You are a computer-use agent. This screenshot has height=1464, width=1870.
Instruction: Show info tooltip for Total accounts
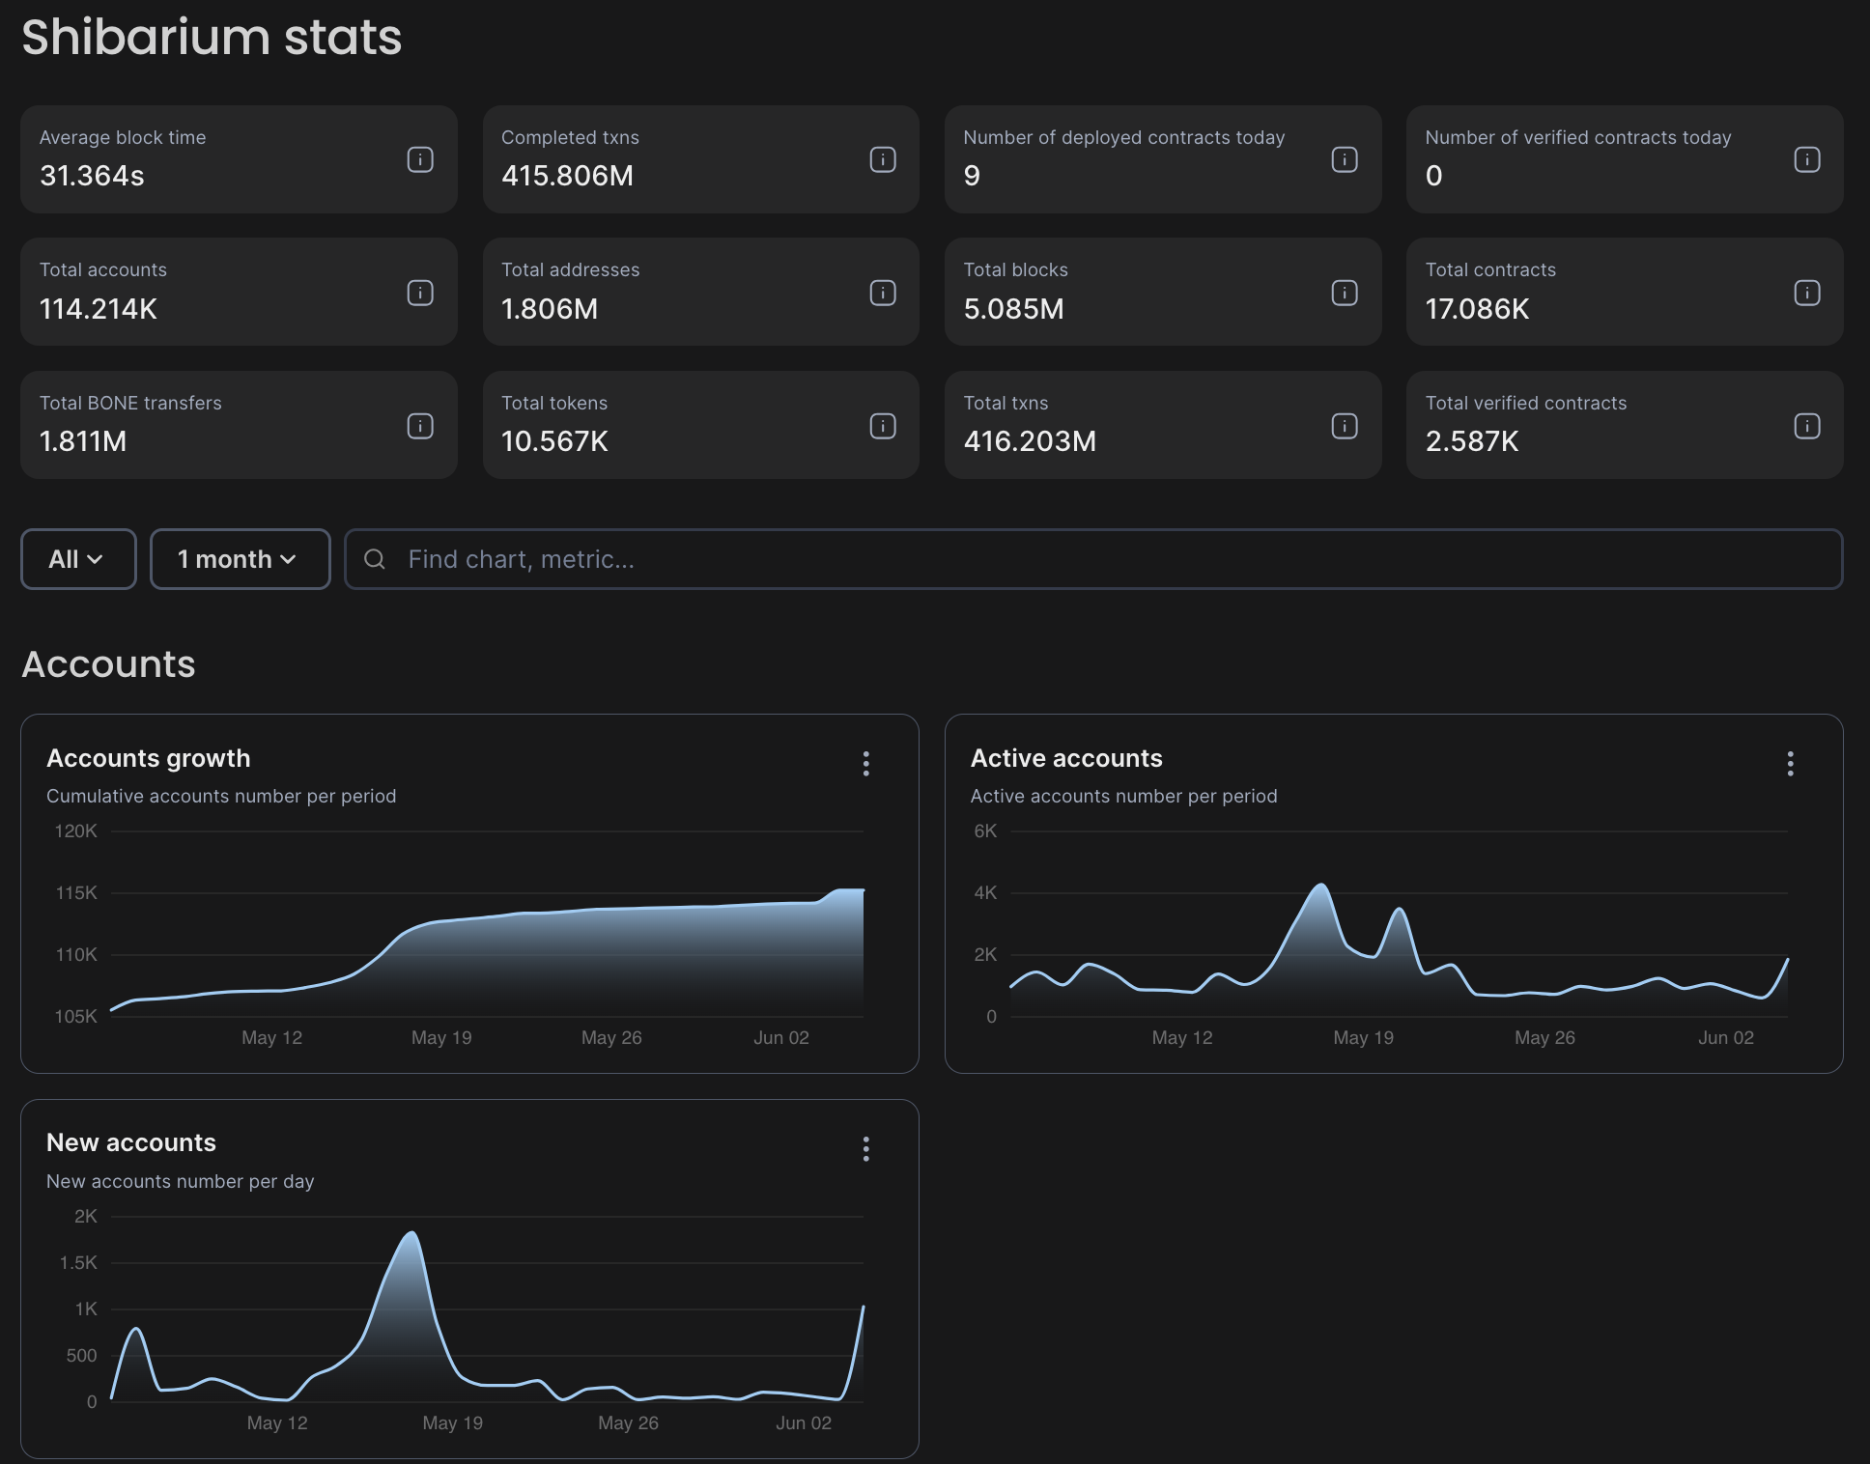(x=420, y=293)
